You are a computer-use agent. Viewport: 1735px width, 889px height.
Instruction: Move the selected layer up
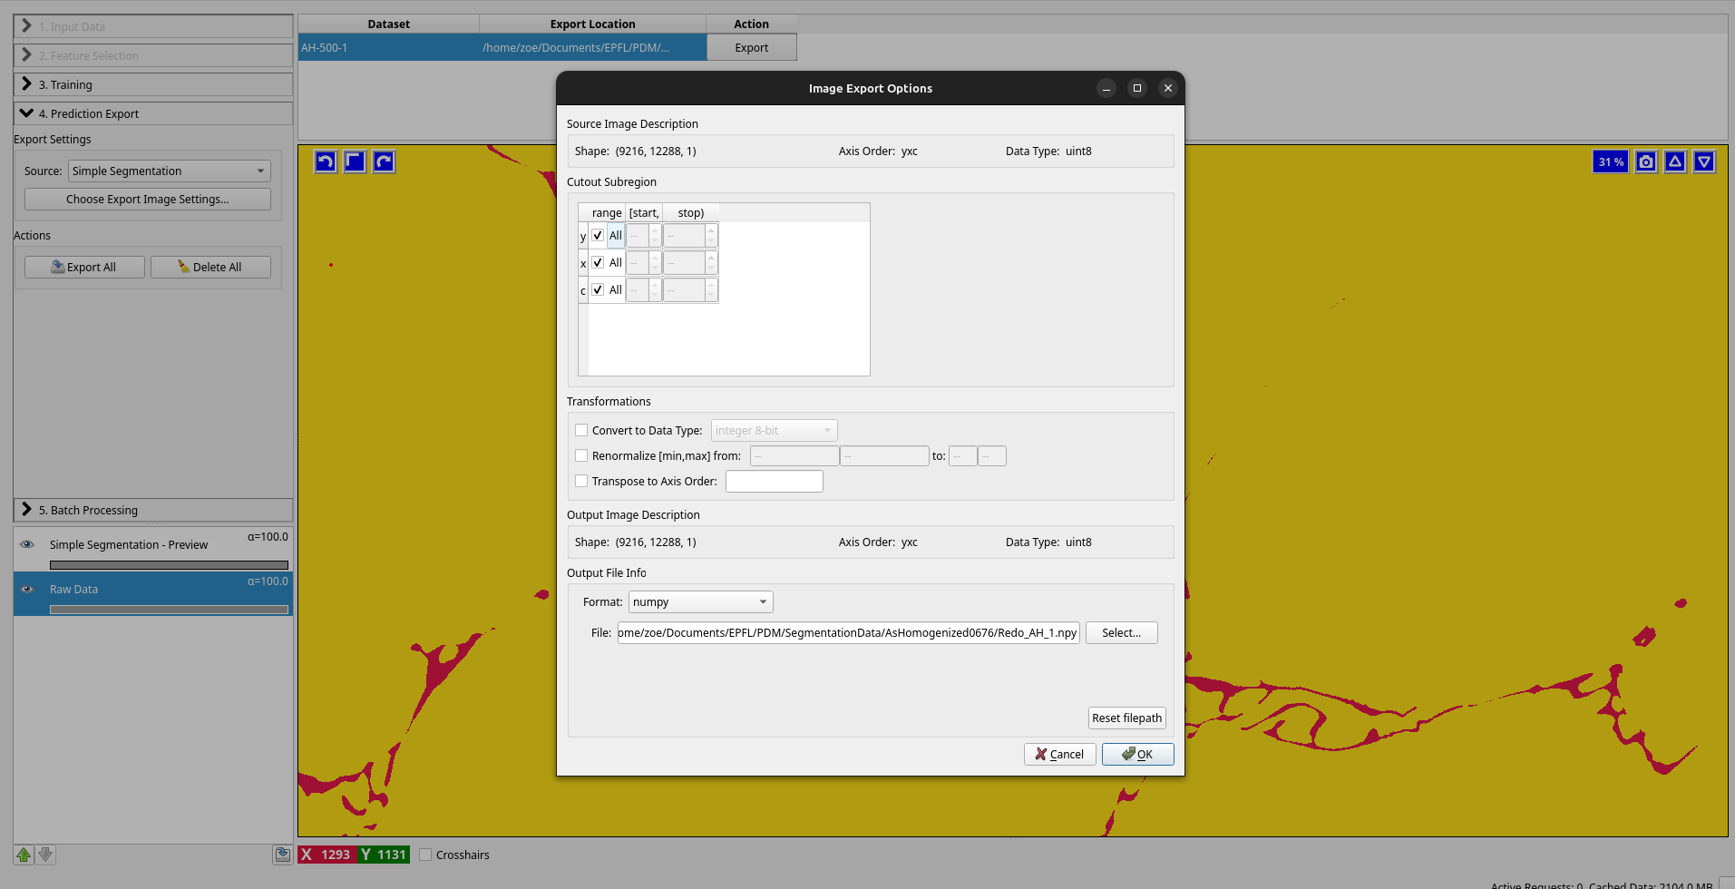coord(23,855)
